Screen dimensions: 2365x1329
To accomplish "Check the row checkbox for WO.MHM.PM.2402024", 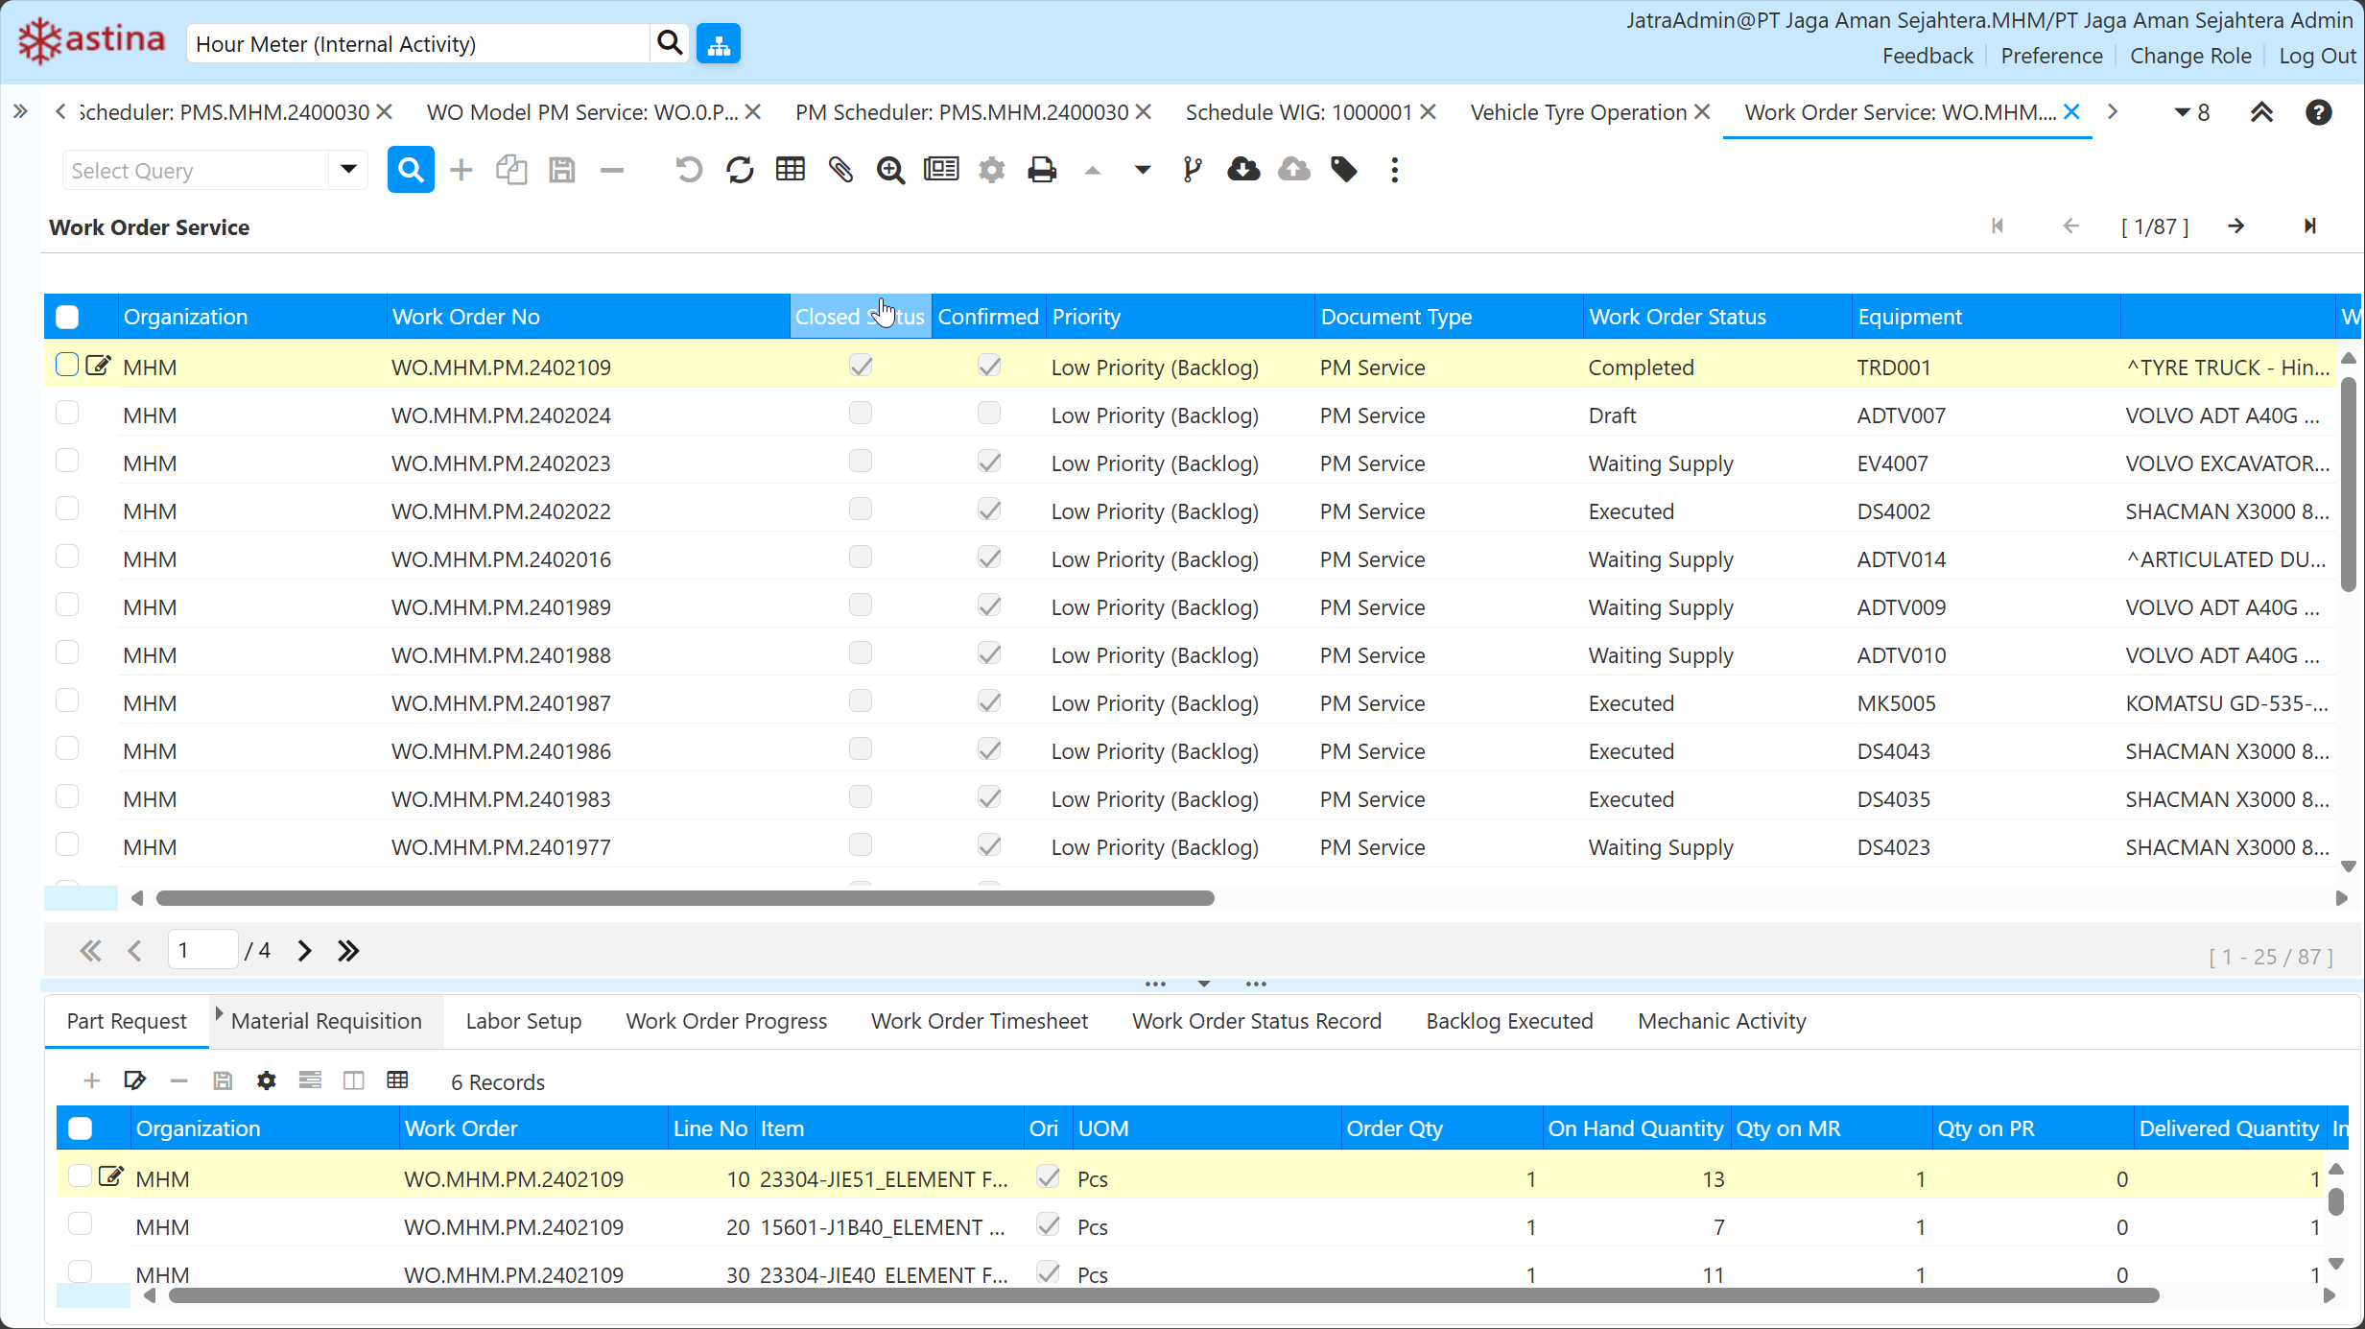I will click(x=67, y=414).
